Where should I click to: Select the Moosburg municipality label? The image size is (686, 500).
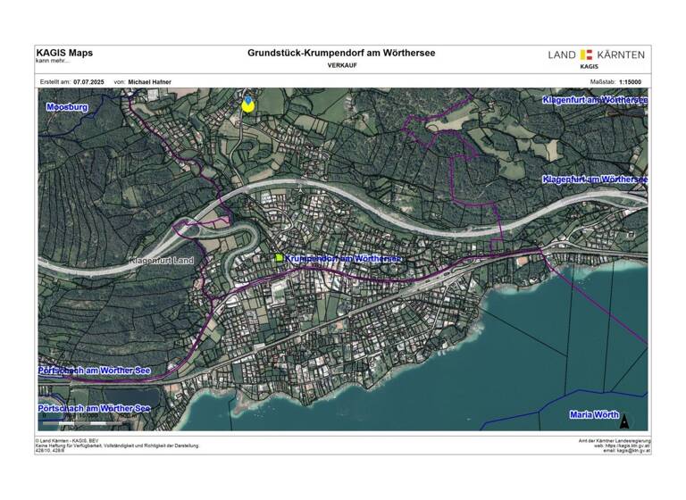(68, 107)
